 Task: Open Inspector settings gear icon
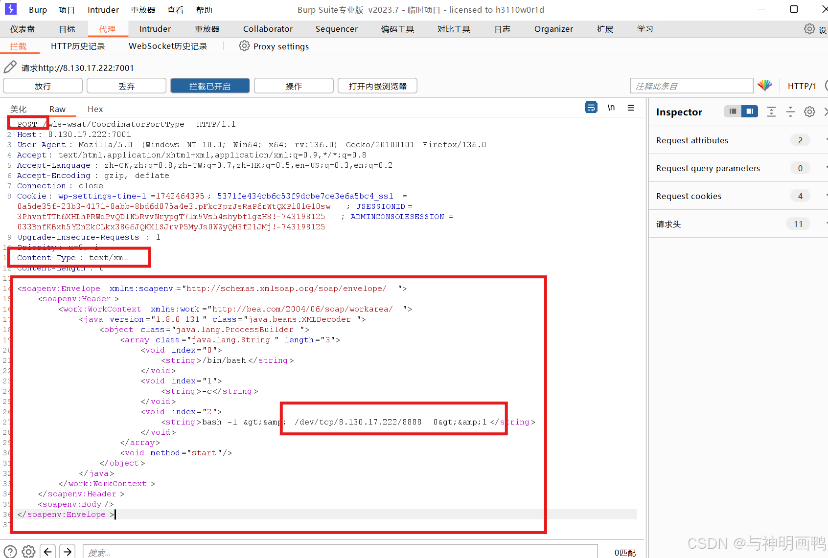click(810, 112)
